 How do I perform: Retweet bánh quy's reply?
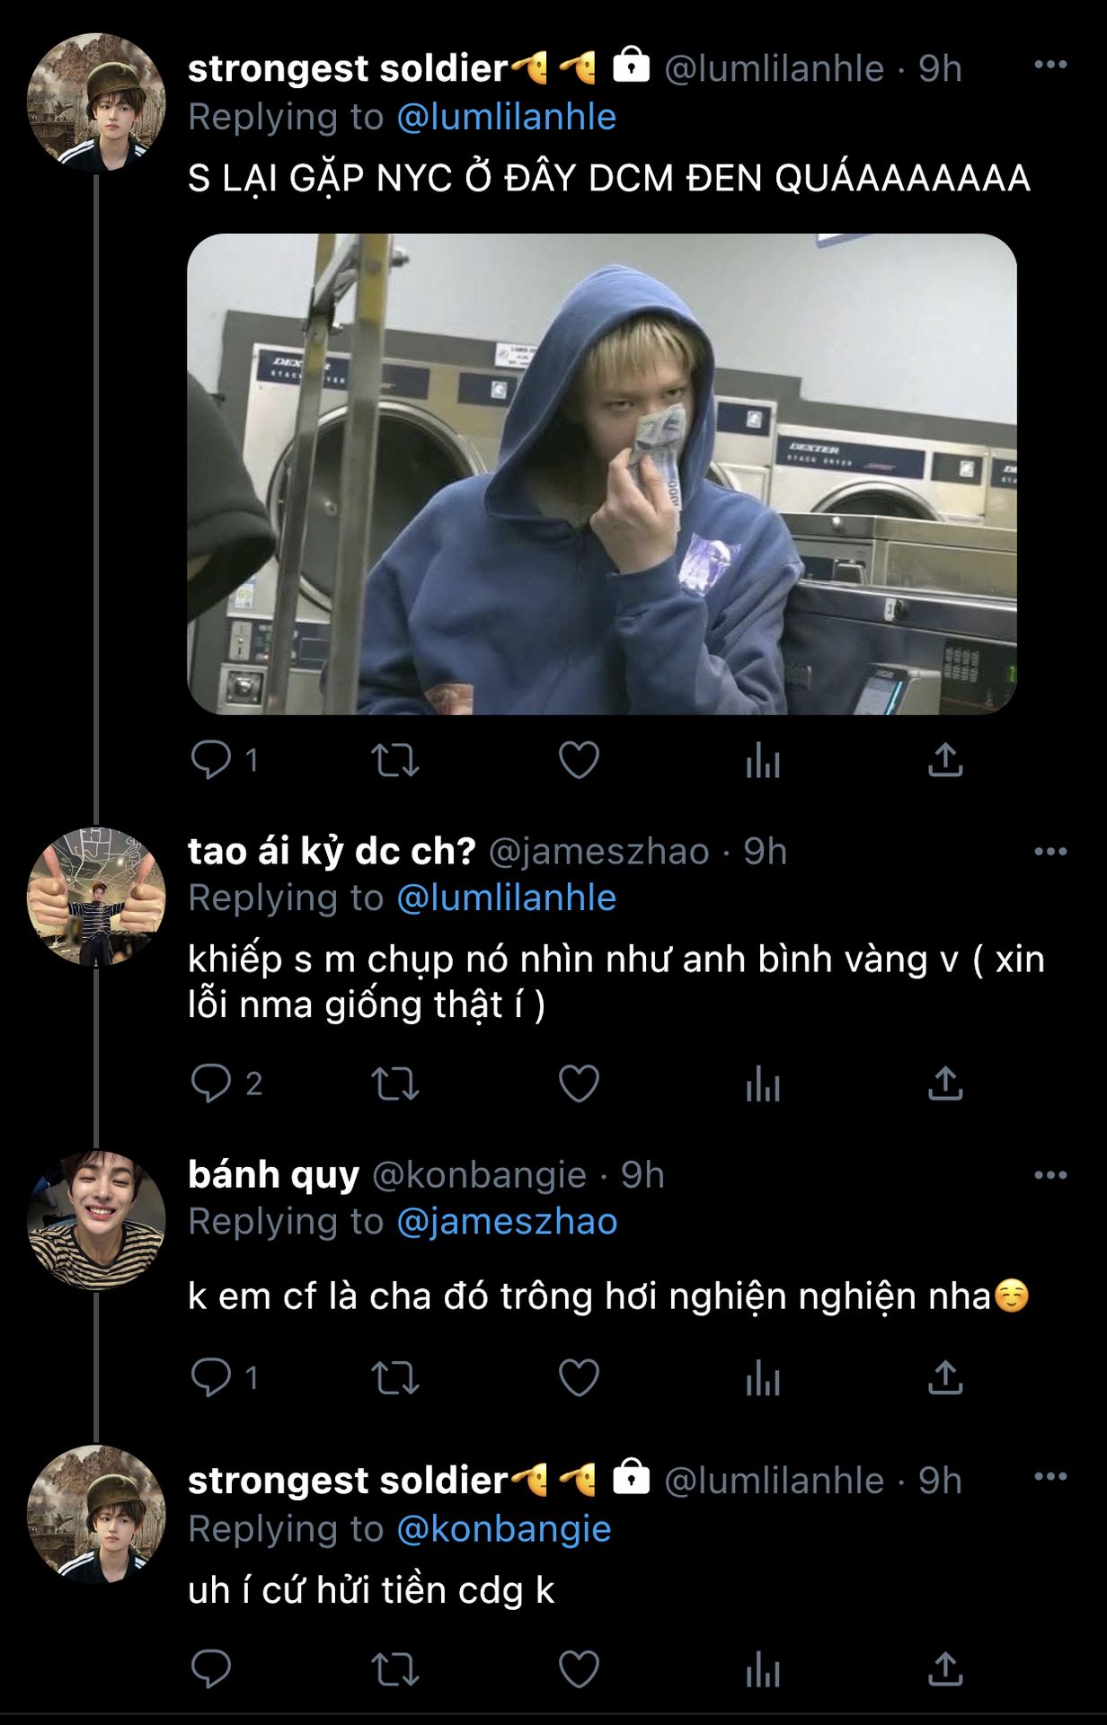(395, 1377)
